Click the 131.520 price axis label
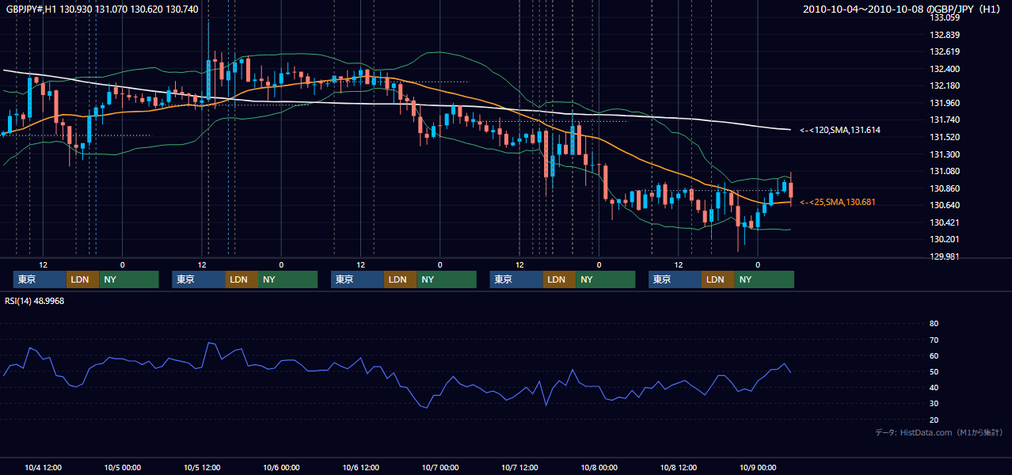Viewport: 1012px width, 475px height. pos(945,137)
